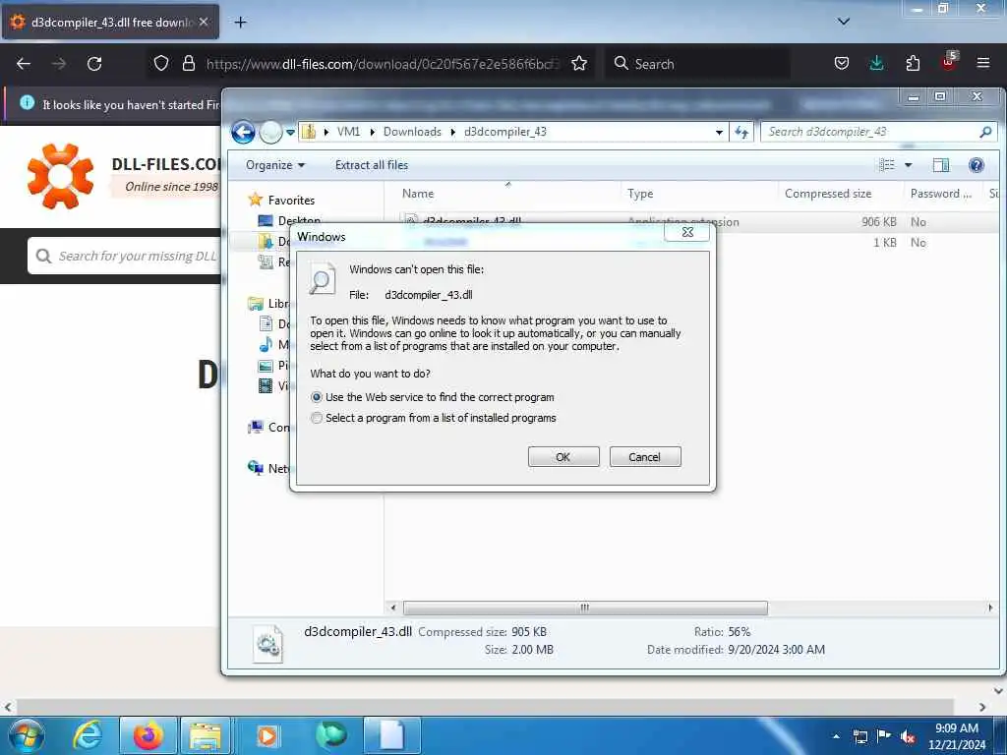Reload the Firefox page

94,64
